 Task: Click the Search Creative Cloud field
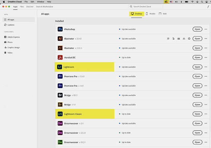[145, 7]
